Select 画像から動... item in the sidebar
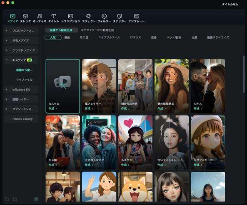The width and height of the screenshot is (247, 205). click(x=25, y=70)
